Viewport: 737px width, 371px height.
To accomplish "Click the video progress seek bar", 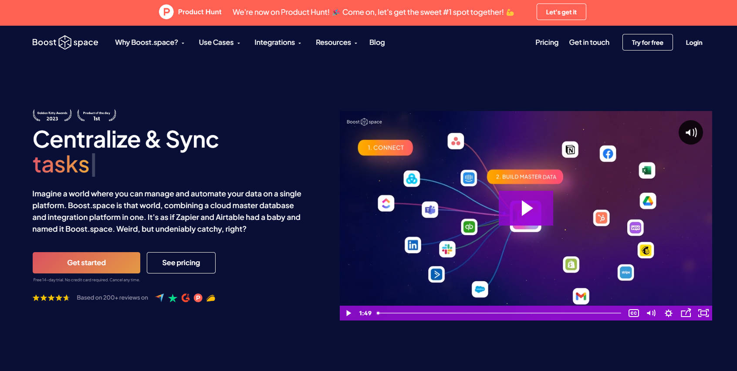I will point(500,313).
